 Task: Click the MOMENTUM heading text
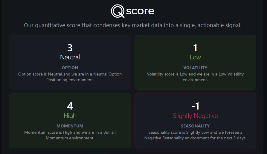click(70, 126)
